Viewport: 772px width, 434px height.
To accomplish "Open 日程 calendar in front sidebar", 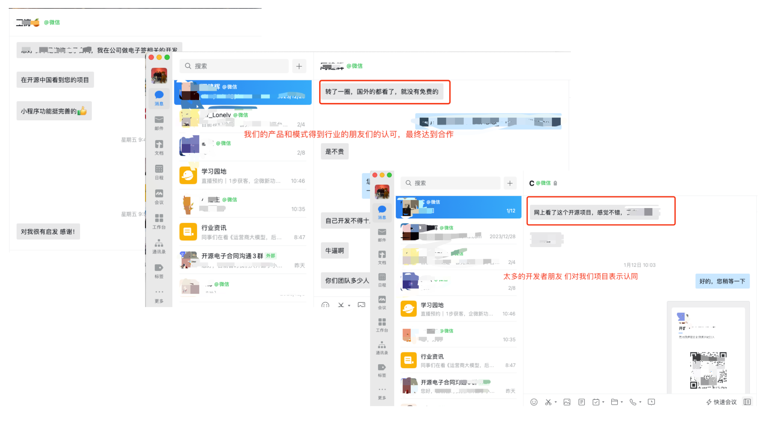I will (382, 280).
